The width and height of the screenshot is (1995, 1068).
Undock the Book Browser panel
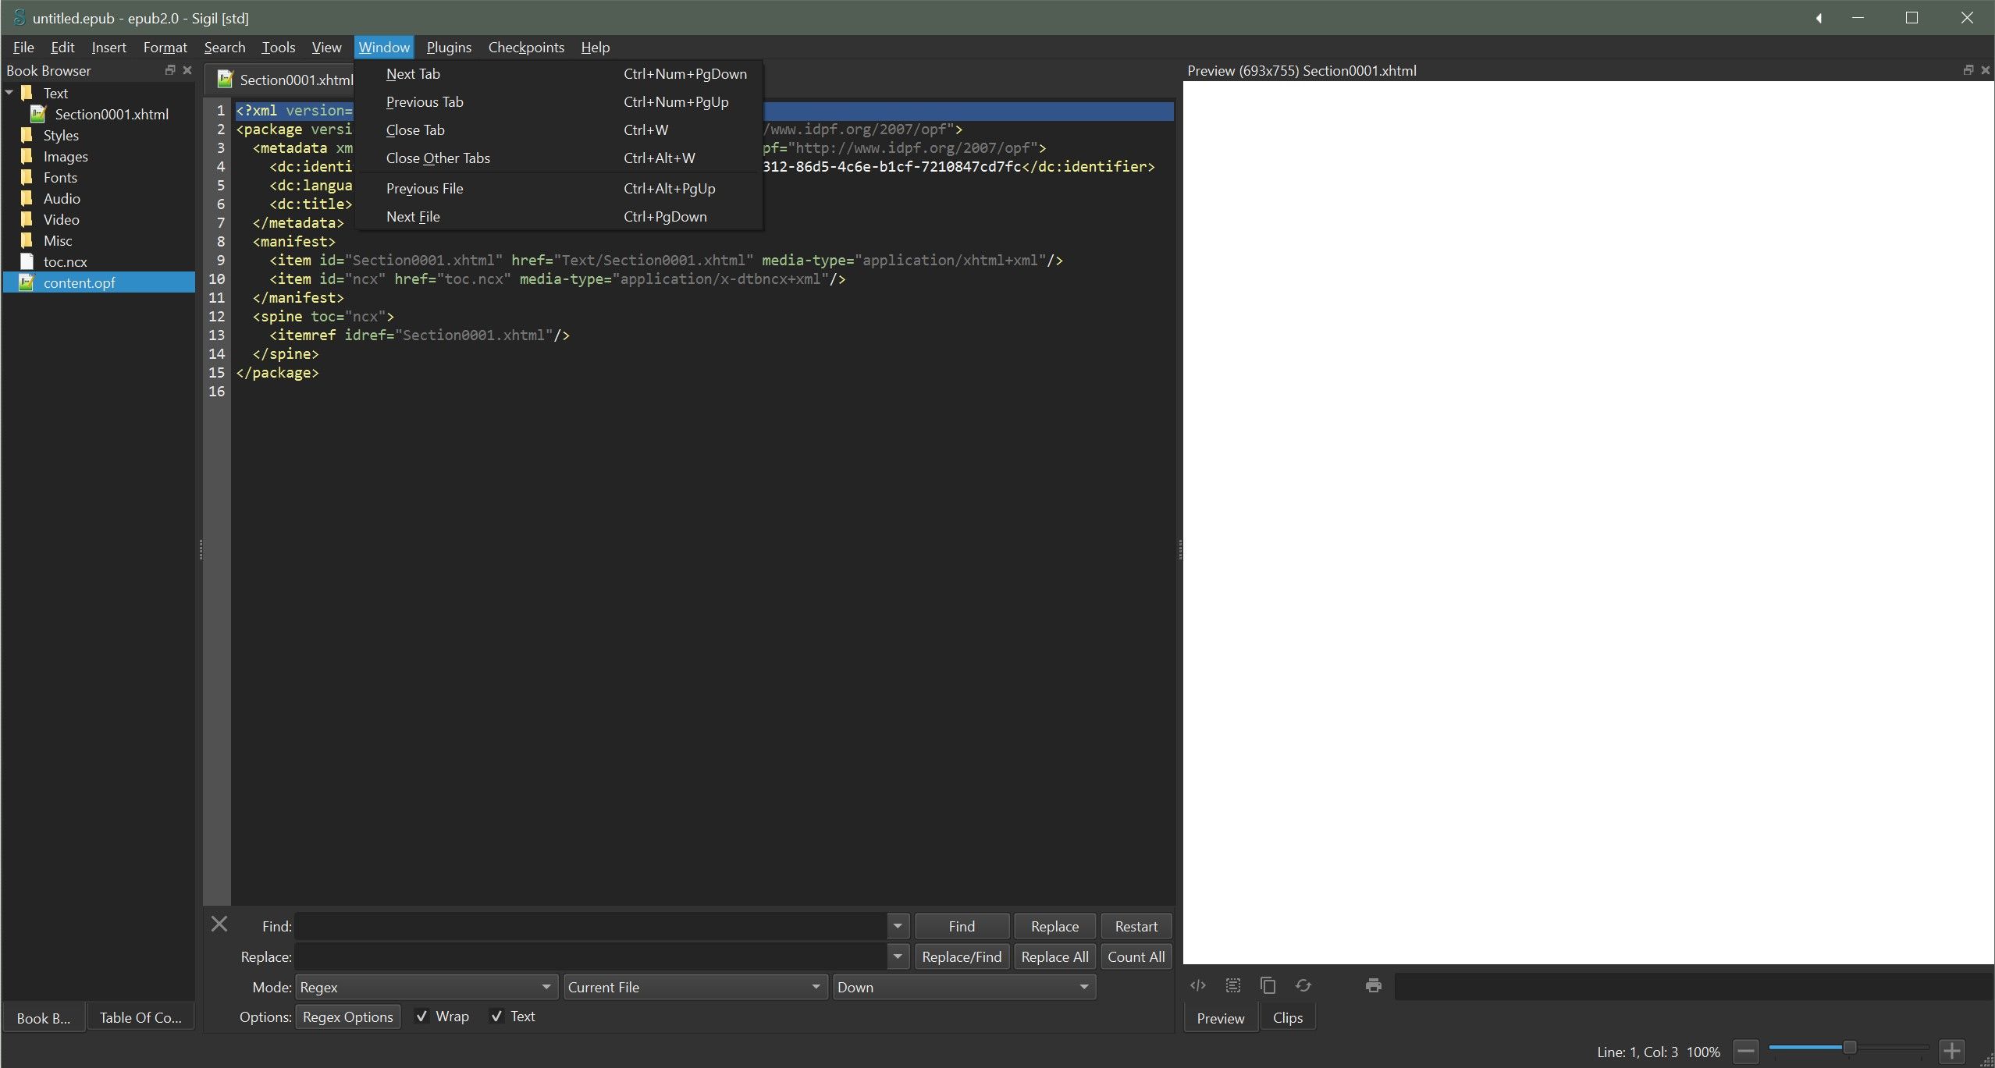169,70
